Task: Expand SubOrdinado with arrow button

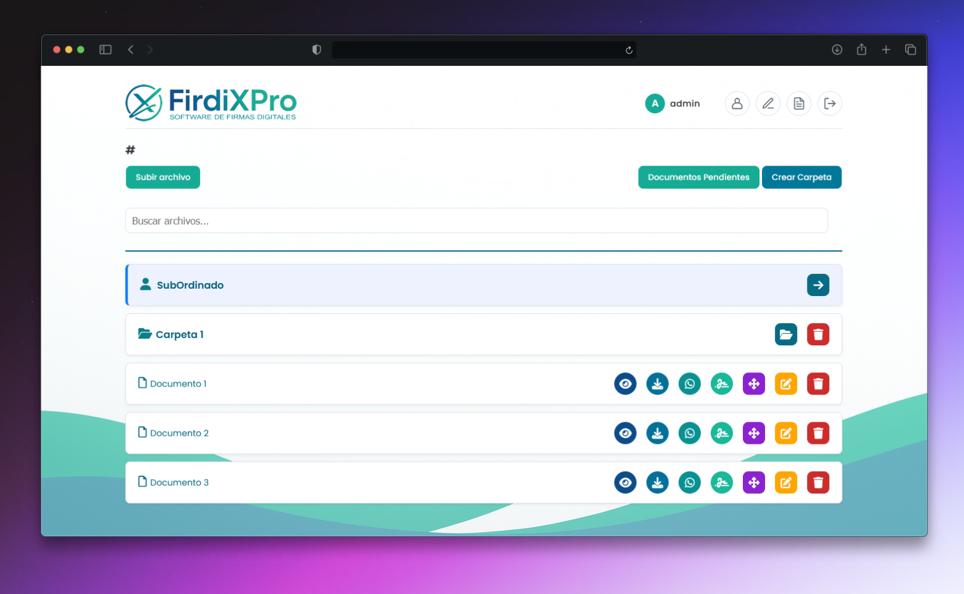Action: pyautogui.click(x=817, y=285)
